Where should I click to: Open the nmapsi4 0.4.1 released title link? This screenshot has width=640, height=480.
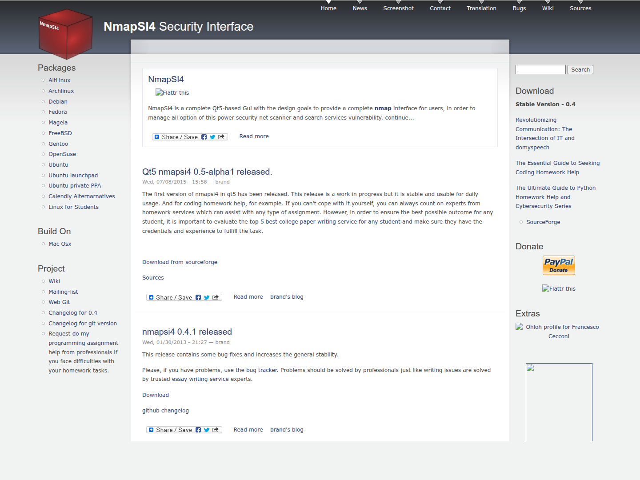coord(187,332)
